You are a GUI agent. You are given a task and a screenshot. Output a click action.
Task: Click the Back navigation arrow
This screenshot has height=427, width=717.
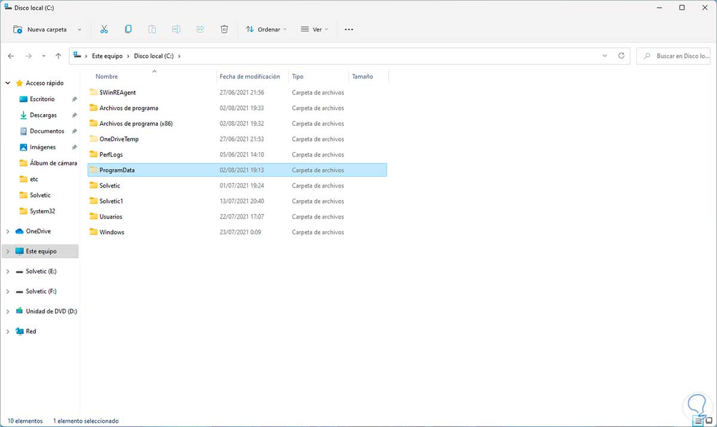point(11,56)
